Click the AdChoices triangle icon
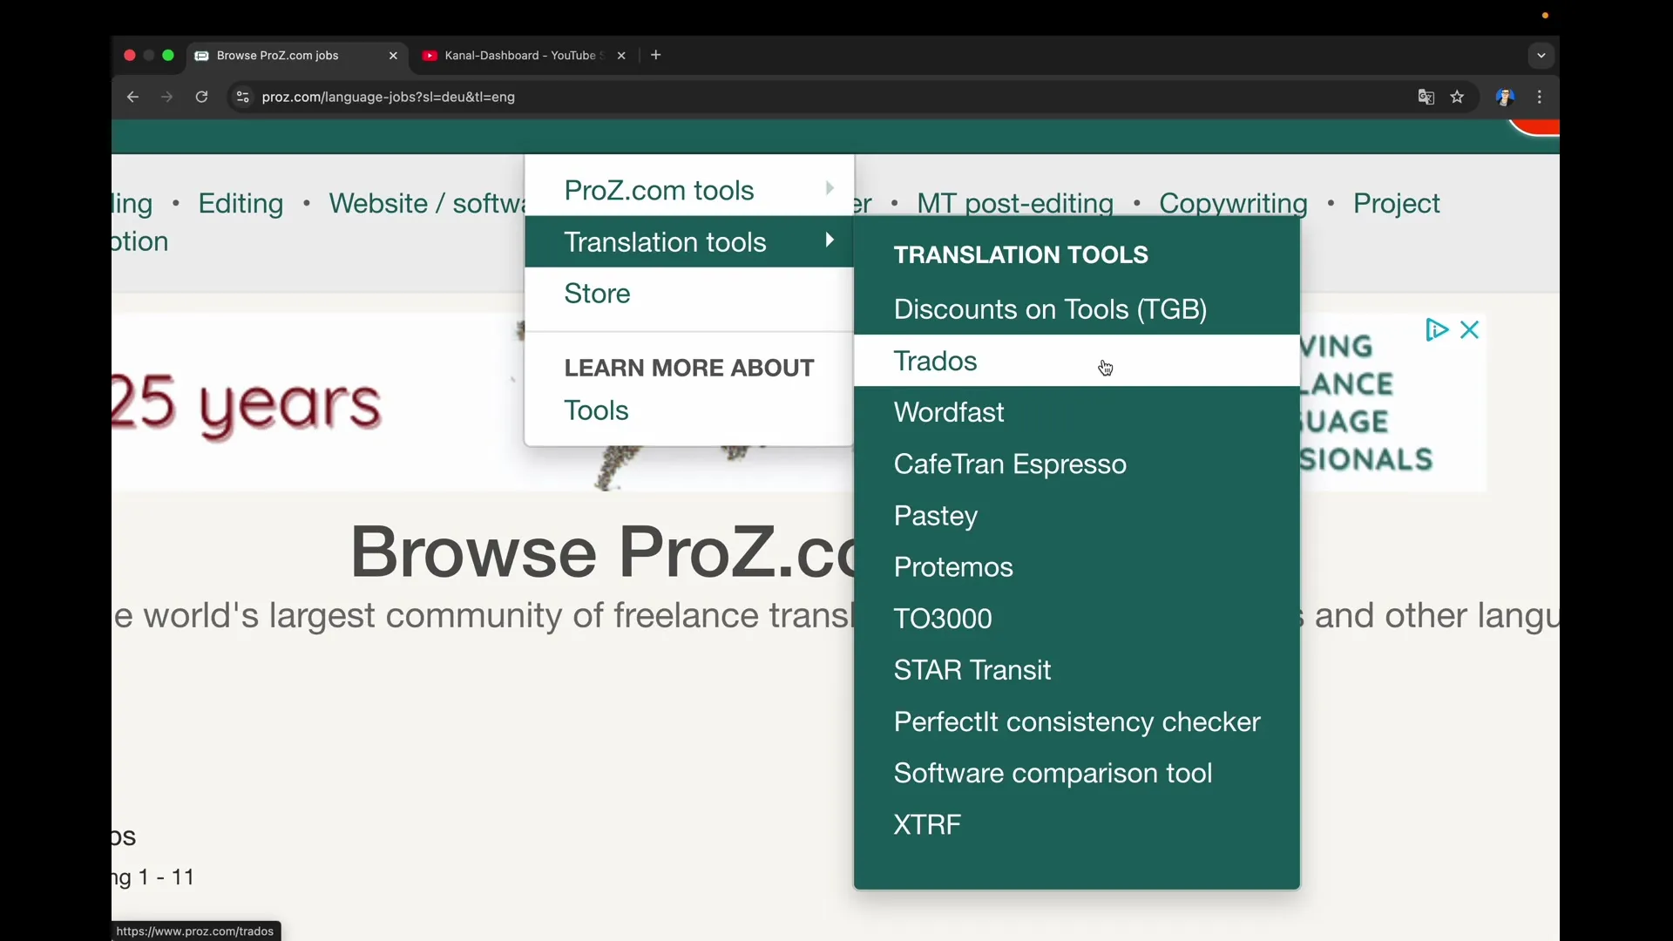This screenshot has height=941, width=1673. [x=1436, y=330]
